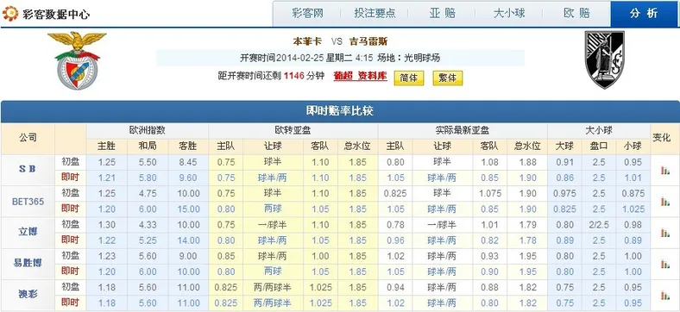Click 立博 初盘 home odds 1.30
The image size is (680, 312).
(x=107, y=225)
